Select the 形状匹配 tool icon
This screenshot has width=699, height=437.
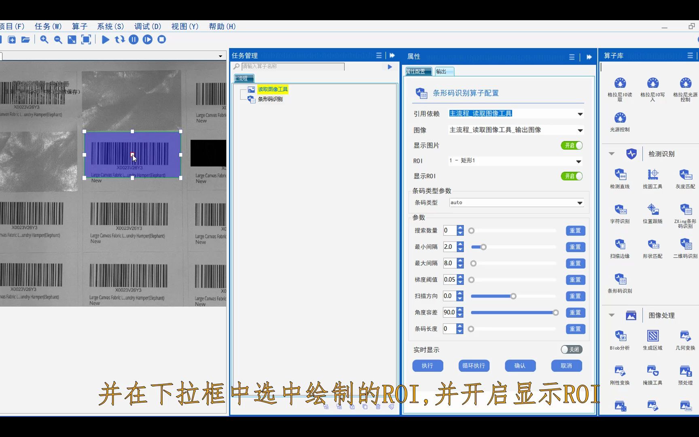click(x=652, y=244)
